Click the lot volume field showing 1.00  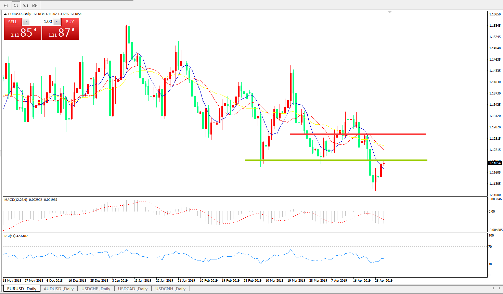42,22
